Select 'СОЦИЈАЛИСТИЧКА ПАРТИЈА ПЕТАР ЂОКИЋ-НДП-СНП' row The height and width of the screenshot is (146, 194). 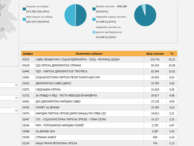pyautogui.click(x=99, y=77)
